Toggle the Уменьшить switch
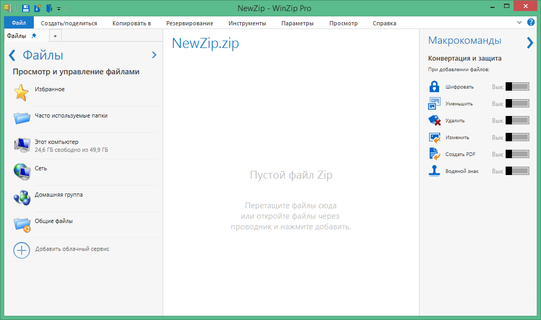Viewport: 541px width, 320px height. point(518,103)
